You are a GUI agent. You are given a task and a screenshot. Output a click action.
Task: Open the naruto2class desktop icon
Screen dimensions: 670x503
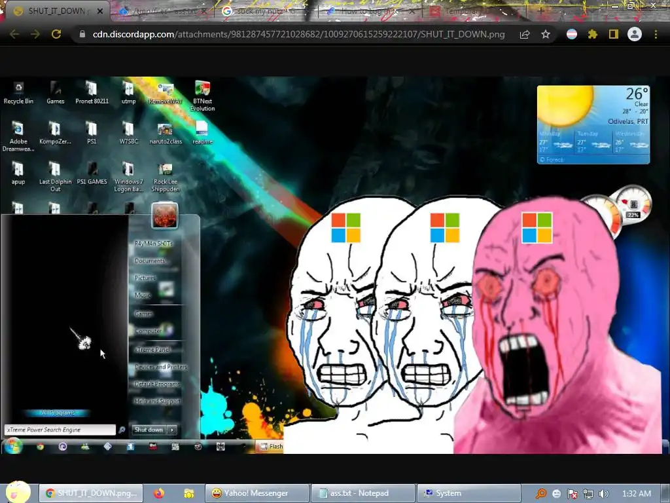pyautogui.click(x=166, y=134)
